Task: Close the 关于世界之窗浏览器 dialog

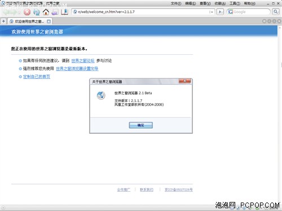Action: click(184, 81)
